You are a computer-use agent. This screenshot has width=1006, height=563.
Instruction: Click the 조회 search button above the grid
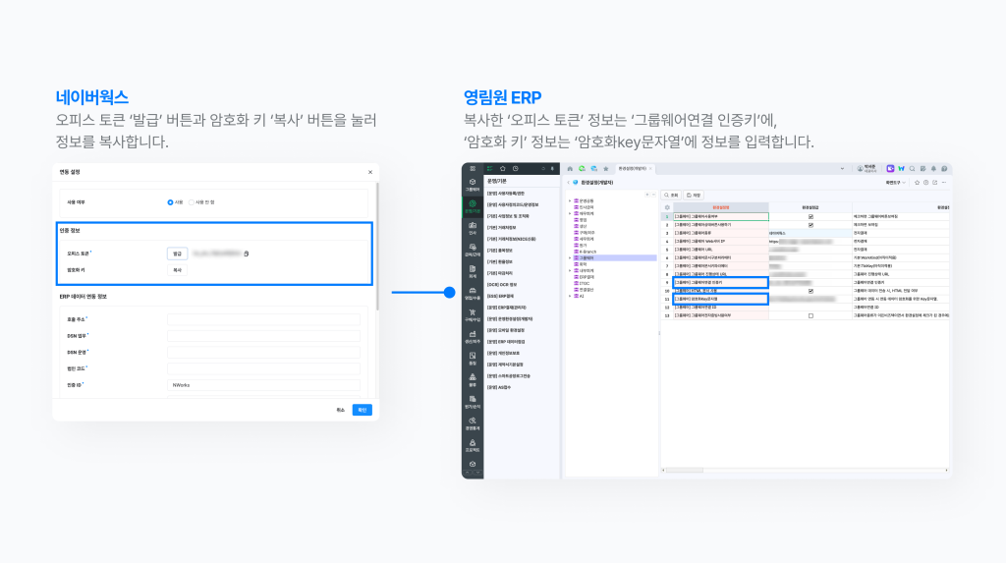point(671,196)
